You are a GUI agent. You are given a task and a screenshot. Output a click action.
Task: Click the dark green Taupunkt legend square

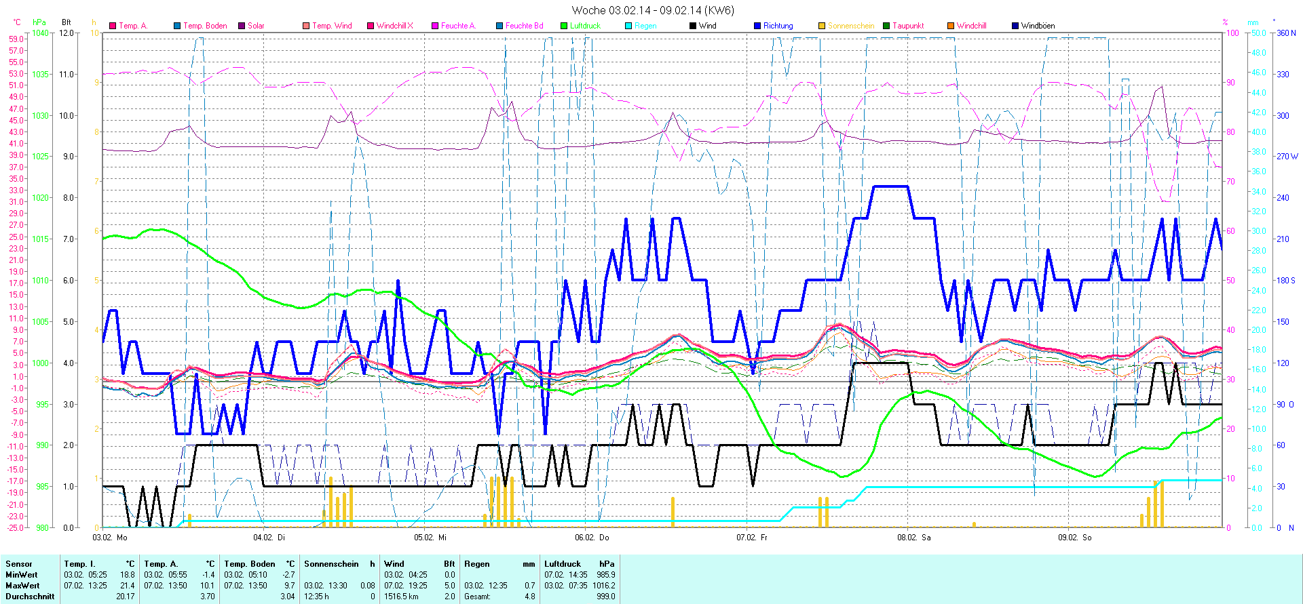point(886,26)
